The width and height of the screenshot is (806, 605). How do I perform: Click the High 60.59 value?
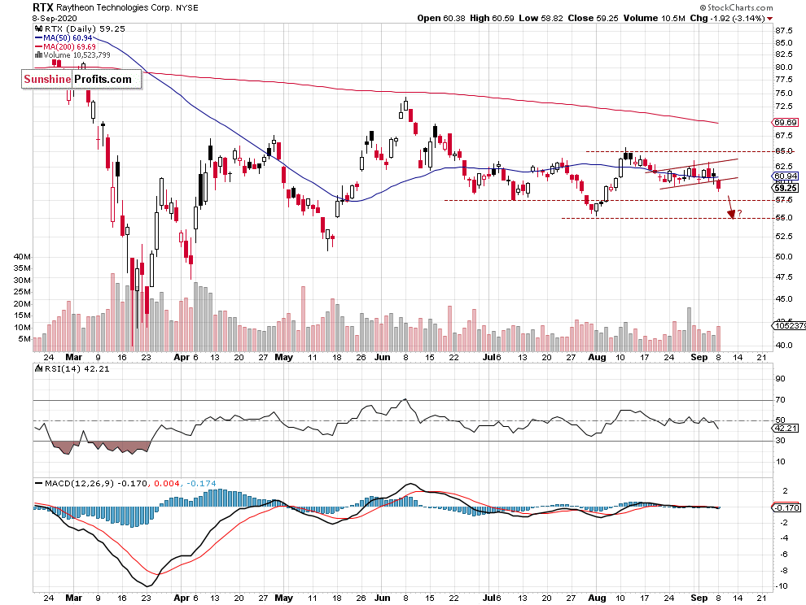pos(492,18)
